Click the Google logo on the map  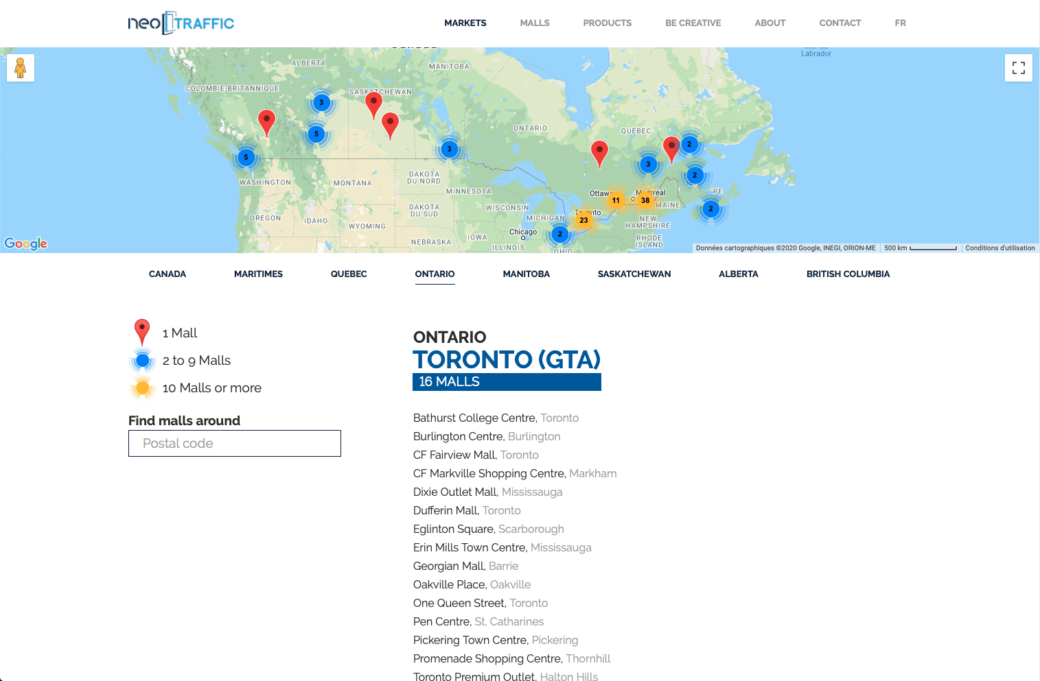26,243
